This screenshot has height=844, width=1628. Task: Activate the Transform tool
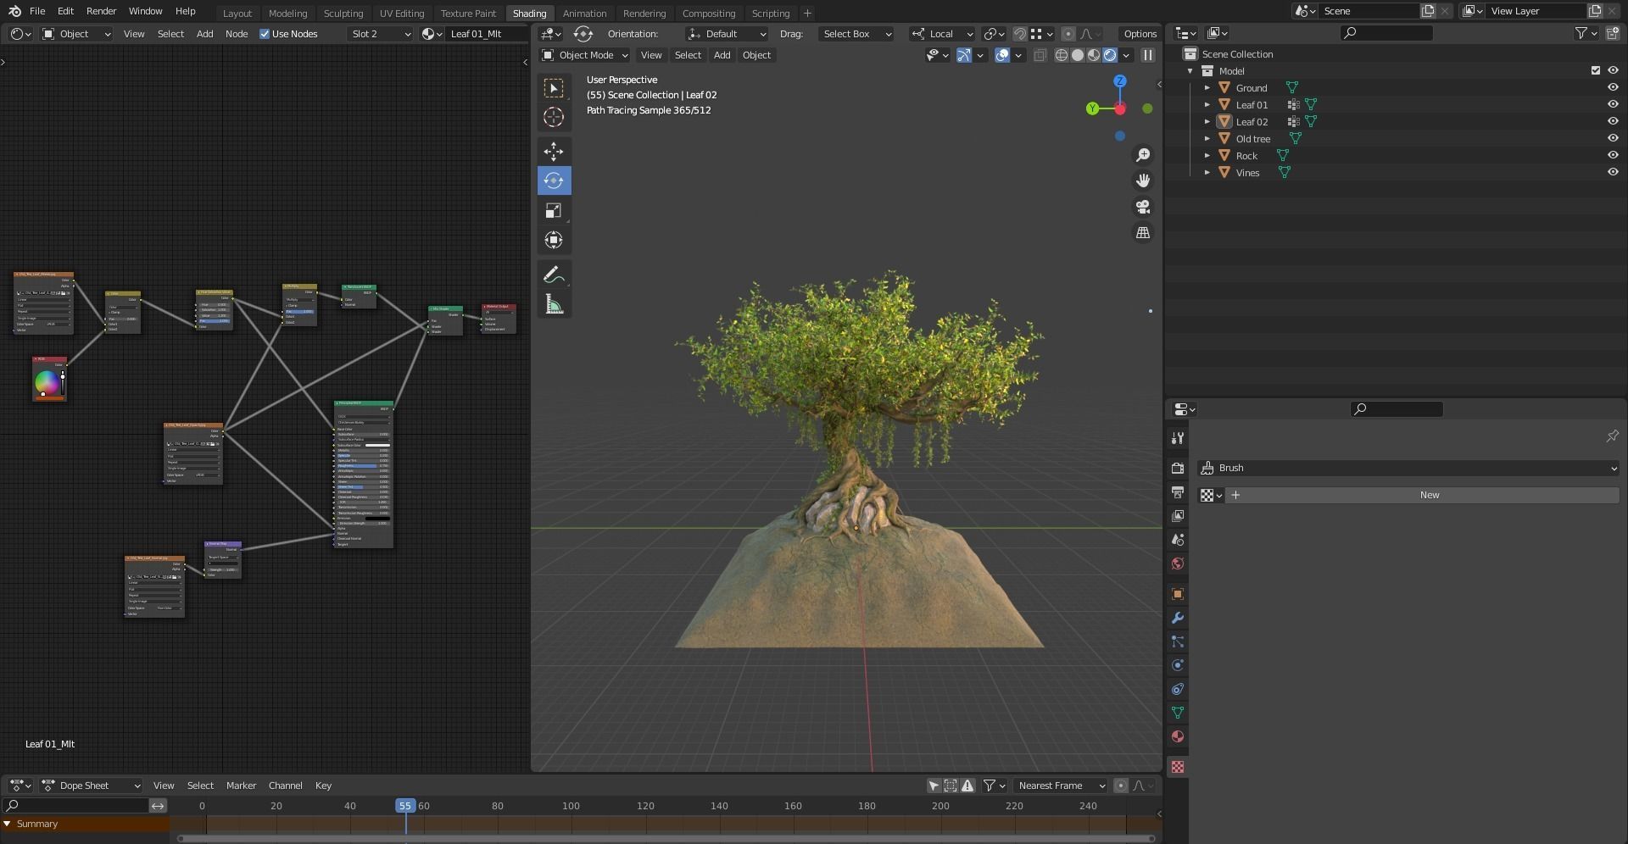554,241
